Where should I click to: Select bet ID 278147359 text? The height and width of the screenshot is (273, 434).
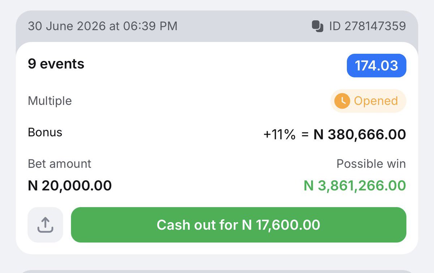tap(367, 26)
